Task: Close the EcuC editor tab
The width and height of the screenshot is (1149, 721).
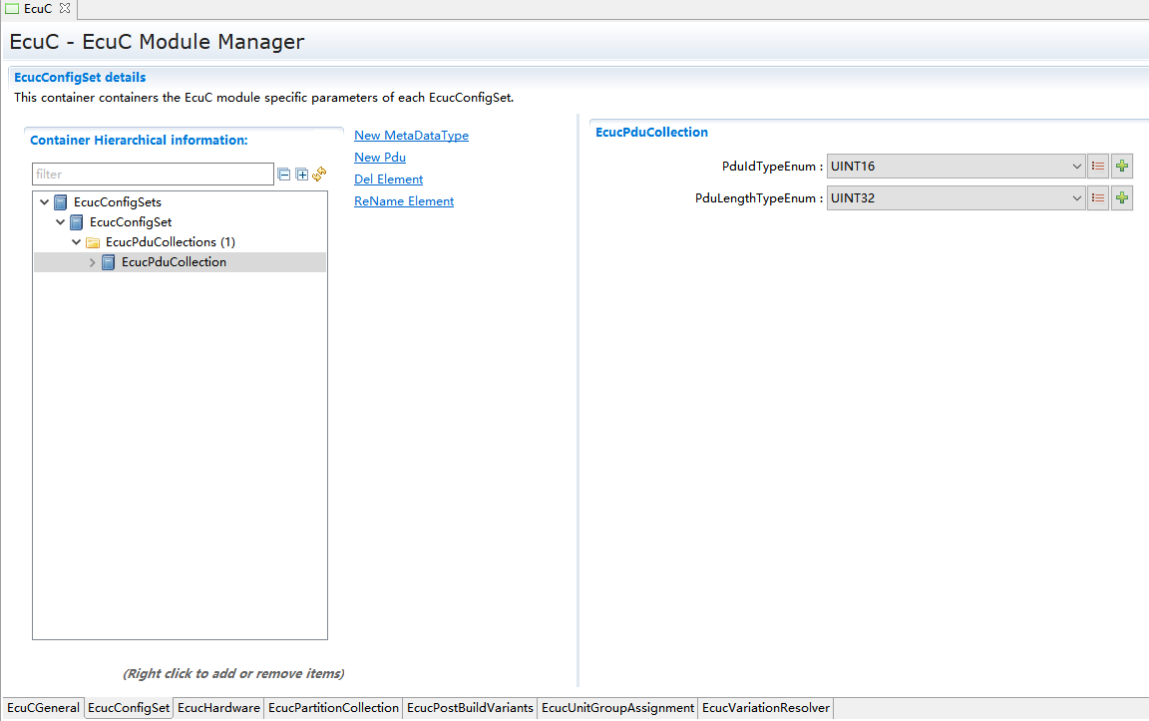Action: point(65,9)
